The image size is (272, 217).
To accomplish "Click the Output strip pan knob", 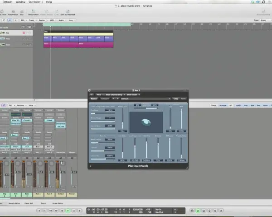I will click(63, 163).
